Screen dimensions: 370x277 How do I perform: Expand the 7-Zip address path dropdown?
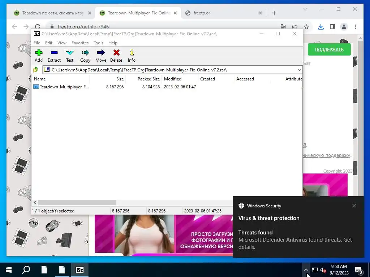(x=299, y=70)
